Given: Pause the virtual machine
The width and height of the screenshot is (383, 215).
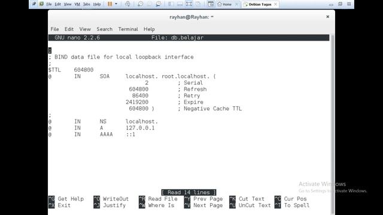Looking at the screenshot, I should [110, 4].
